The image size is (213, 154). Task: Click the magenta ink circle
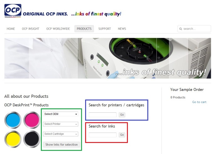32,120
